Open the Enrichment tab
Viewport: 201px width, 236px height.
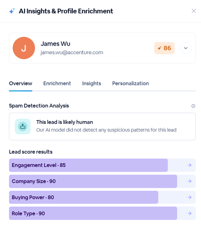pos(57,84)
